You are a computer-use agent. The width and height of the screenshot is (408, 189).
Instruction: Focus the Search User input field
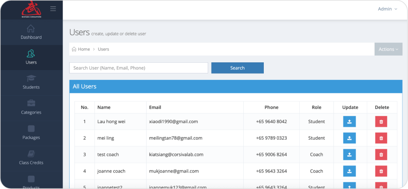pyautogui.click(x=139, y=68)
